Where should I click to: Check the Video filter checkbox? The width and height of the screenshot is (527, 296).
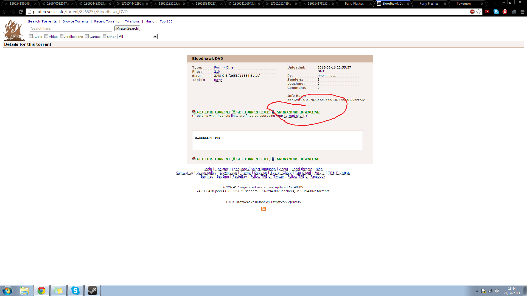[x=46, y=36]
